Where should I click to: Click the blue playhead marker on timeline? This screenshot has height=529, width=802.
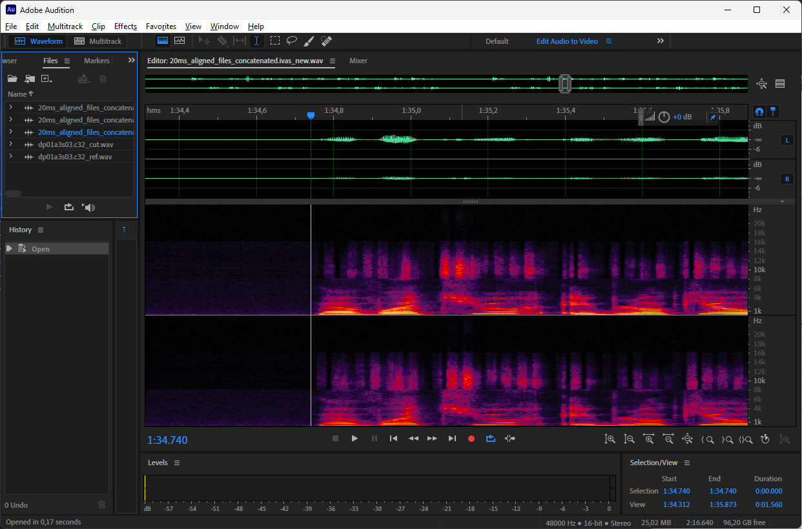[x=311, y=115]
